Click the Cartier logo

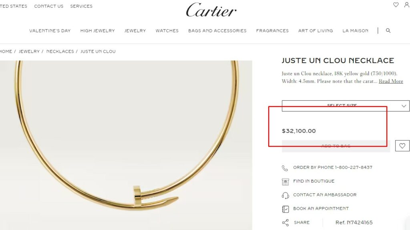(x=211, y=10)
